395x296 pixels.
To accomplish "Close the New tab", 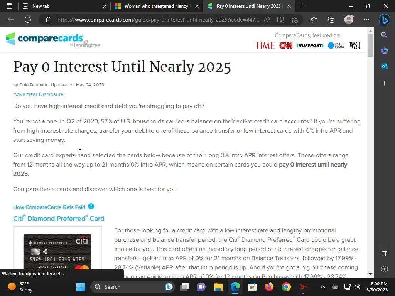I will point(105,6).
